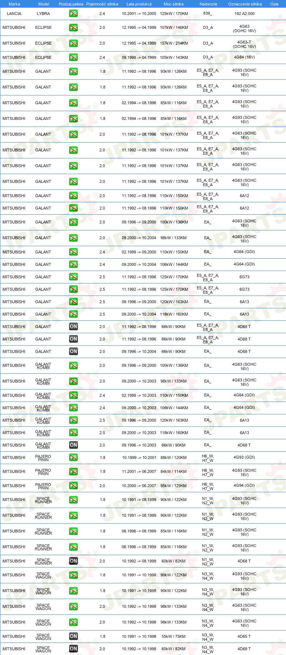286x655 pixels.
Task: Click production years 09.1996 -> 10.2003
Action: coord(139,445)
